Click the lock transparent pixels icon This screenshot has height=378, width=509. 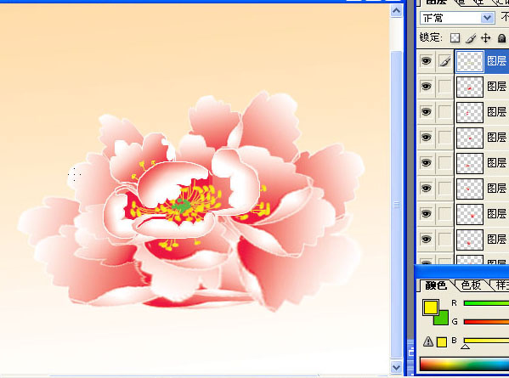[455, 38]
